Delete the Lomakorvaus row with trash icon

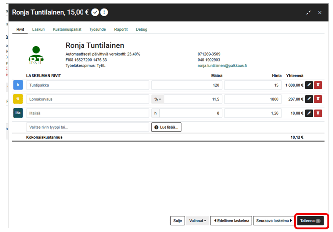click(318, 99)
